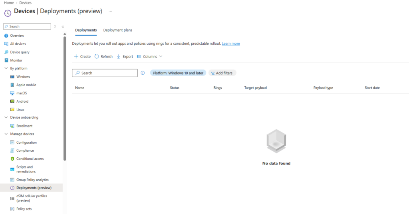The image size is (409, 214).
Task: Click the sidebar scrollbar thumb
Action: coord(65,99)
